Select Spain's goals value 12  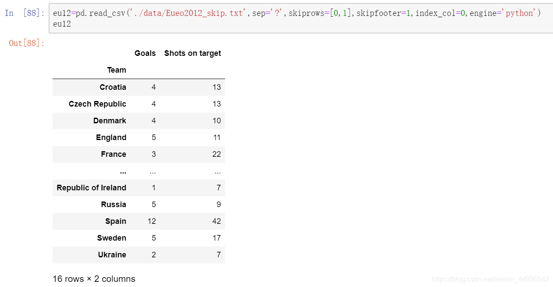151,221
